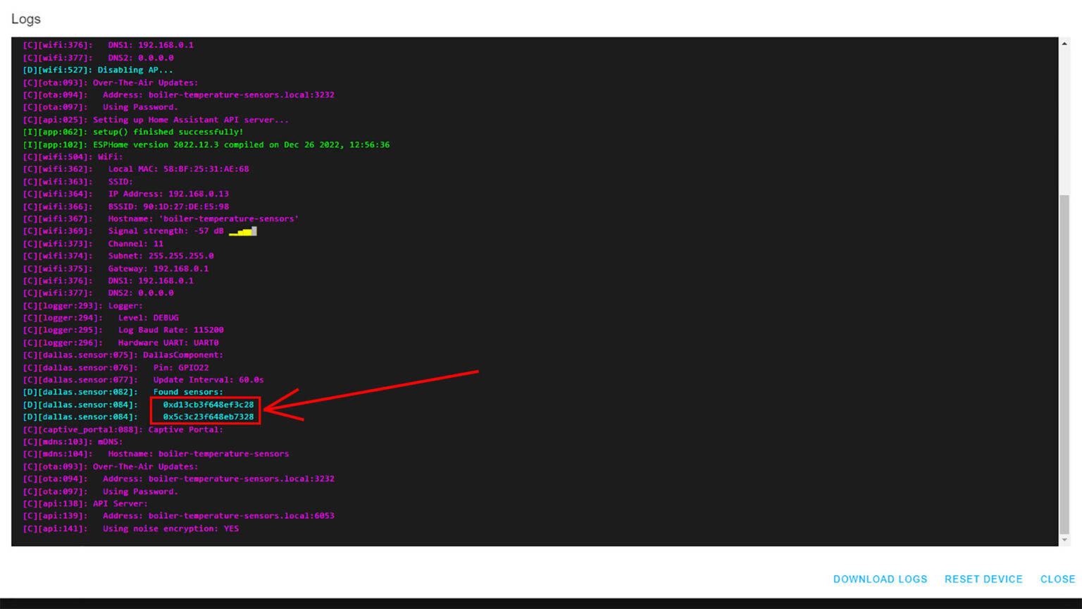Click the ESPHome version 2022.12.3 log line

tap(241, 144)
